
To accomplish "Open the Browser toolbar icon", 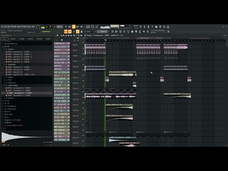I will click(128, 32).
